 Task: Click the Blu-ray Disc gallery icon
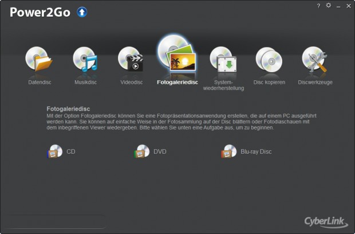229,151
